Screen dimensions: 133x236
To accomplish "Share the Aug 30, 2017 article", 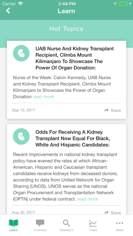I will click(113, 213).
